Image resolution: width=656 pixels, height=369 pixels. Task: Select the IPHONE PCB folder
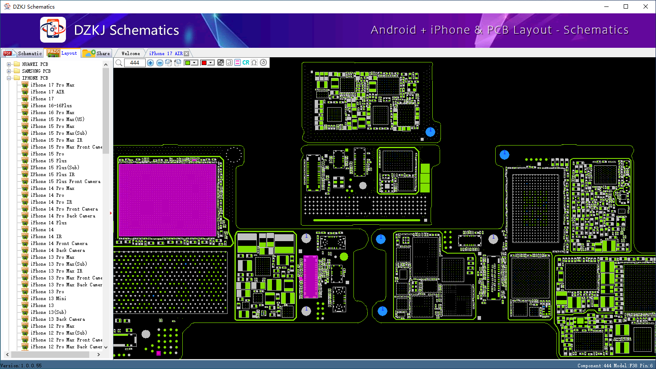tap(35, 78)
